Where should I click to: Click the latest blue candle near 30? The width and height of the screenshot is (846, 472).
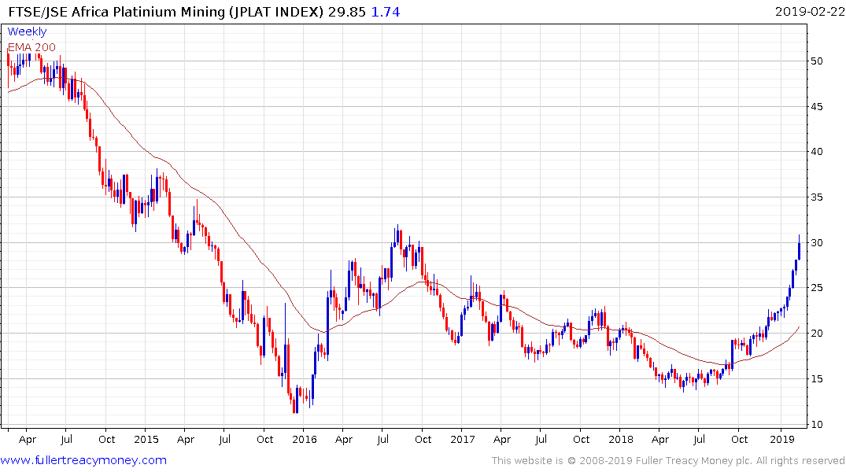pos(799,249)
